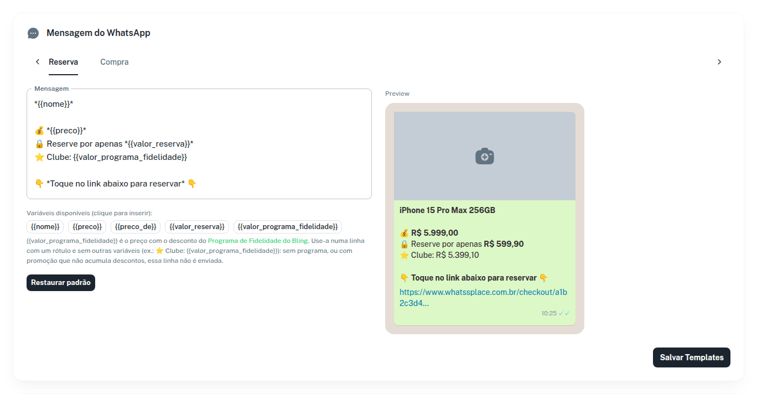Click the Mensagem do WhatsApp heading

[x=98, y=33]
